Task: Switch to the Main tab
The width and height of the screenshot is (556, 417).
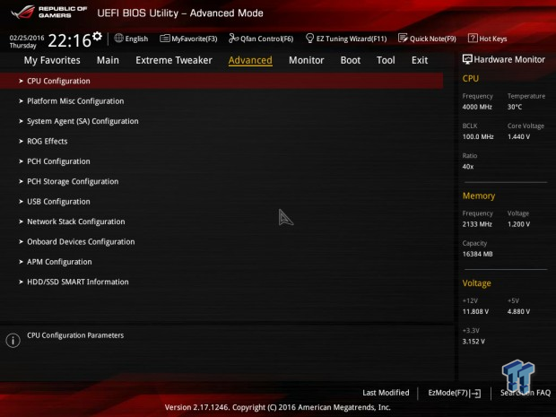Action: click(x=108, y=60)
